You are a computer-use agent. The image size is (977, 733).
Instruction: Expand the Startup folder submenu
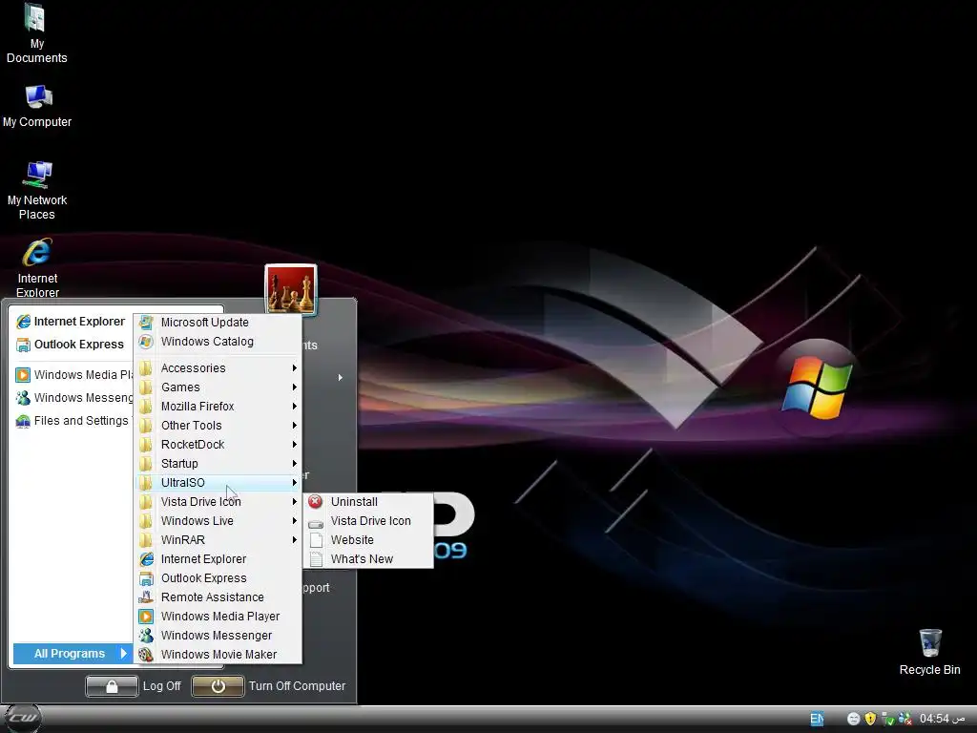click(218, 464)
